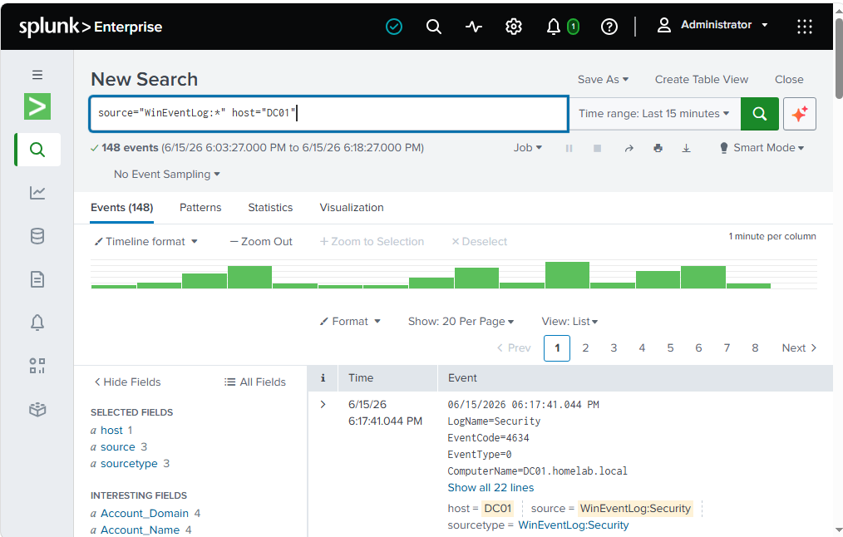Click the Splunk Enterprise logo
The height and width of the screenshot is (537, 843).
point(91,27)
